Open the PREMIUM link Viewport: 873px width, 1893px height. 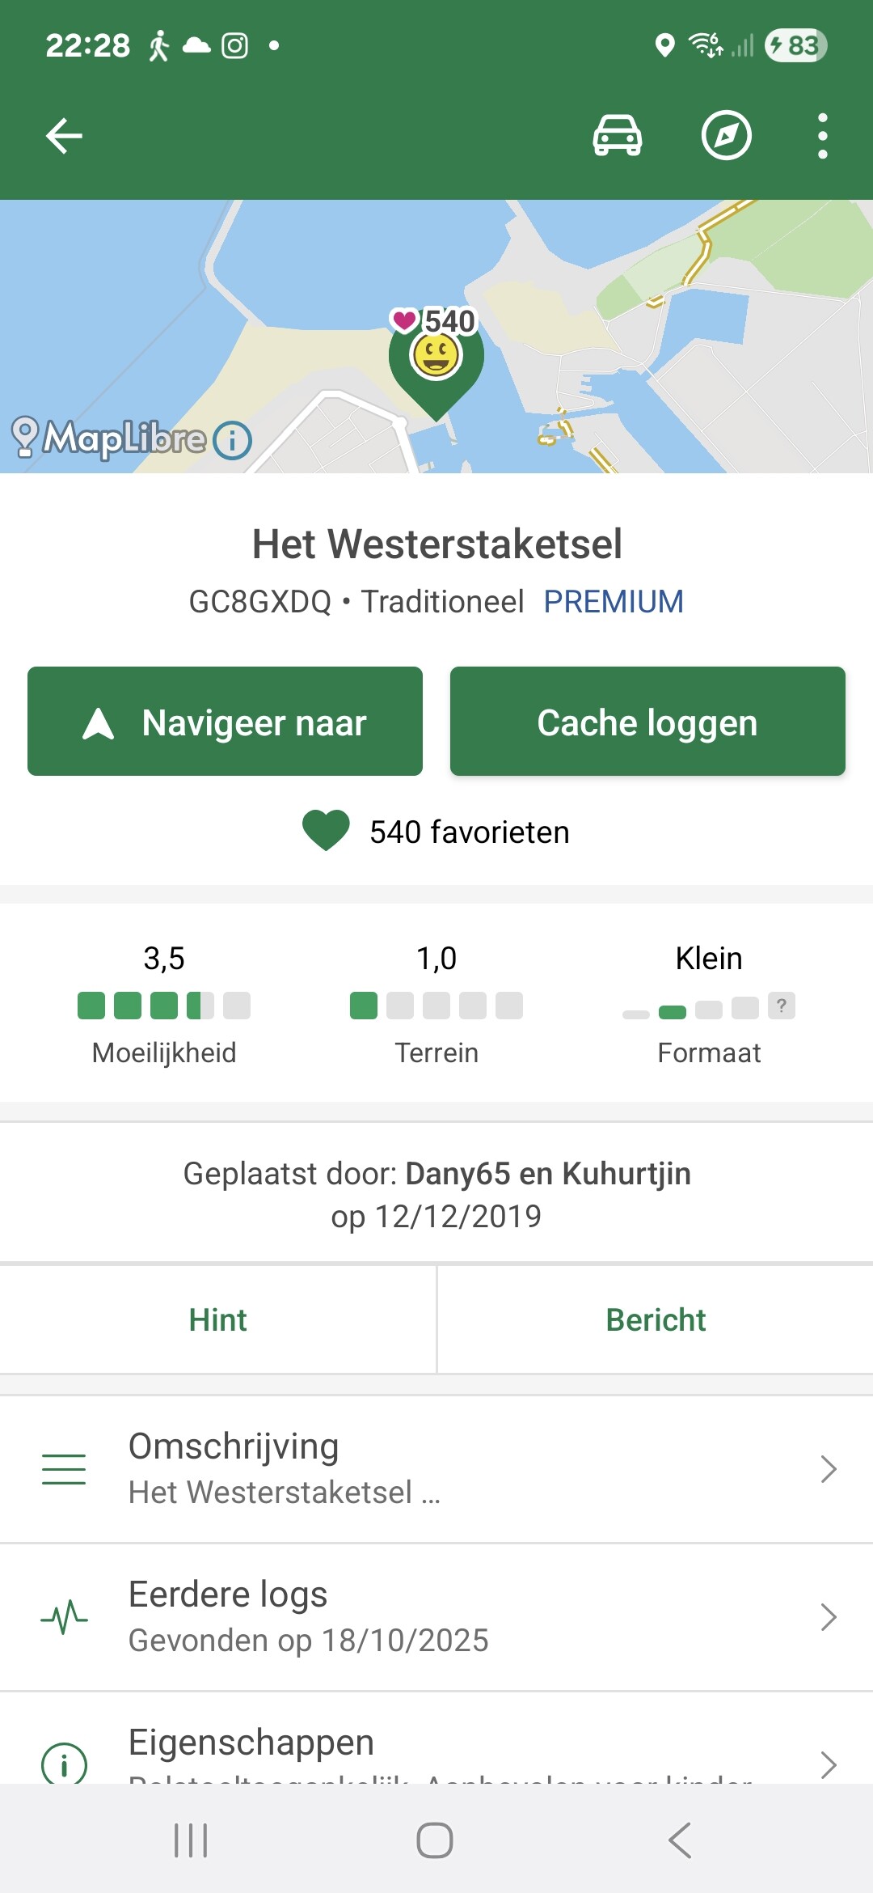point(613,602)
